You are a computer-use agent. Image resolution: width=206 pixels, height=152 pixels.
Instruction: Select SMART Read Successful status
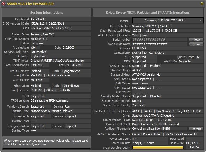181,134
